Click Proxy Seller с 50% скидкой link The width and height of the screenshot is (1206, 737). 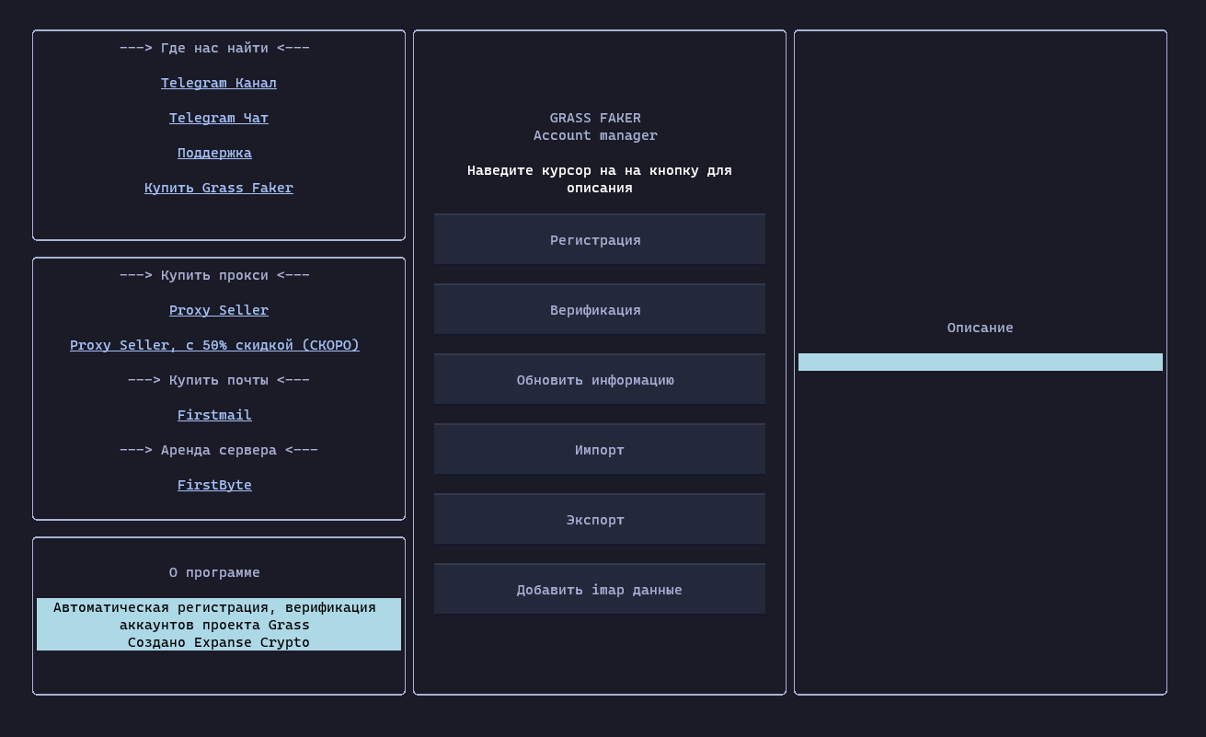(214, 345)
